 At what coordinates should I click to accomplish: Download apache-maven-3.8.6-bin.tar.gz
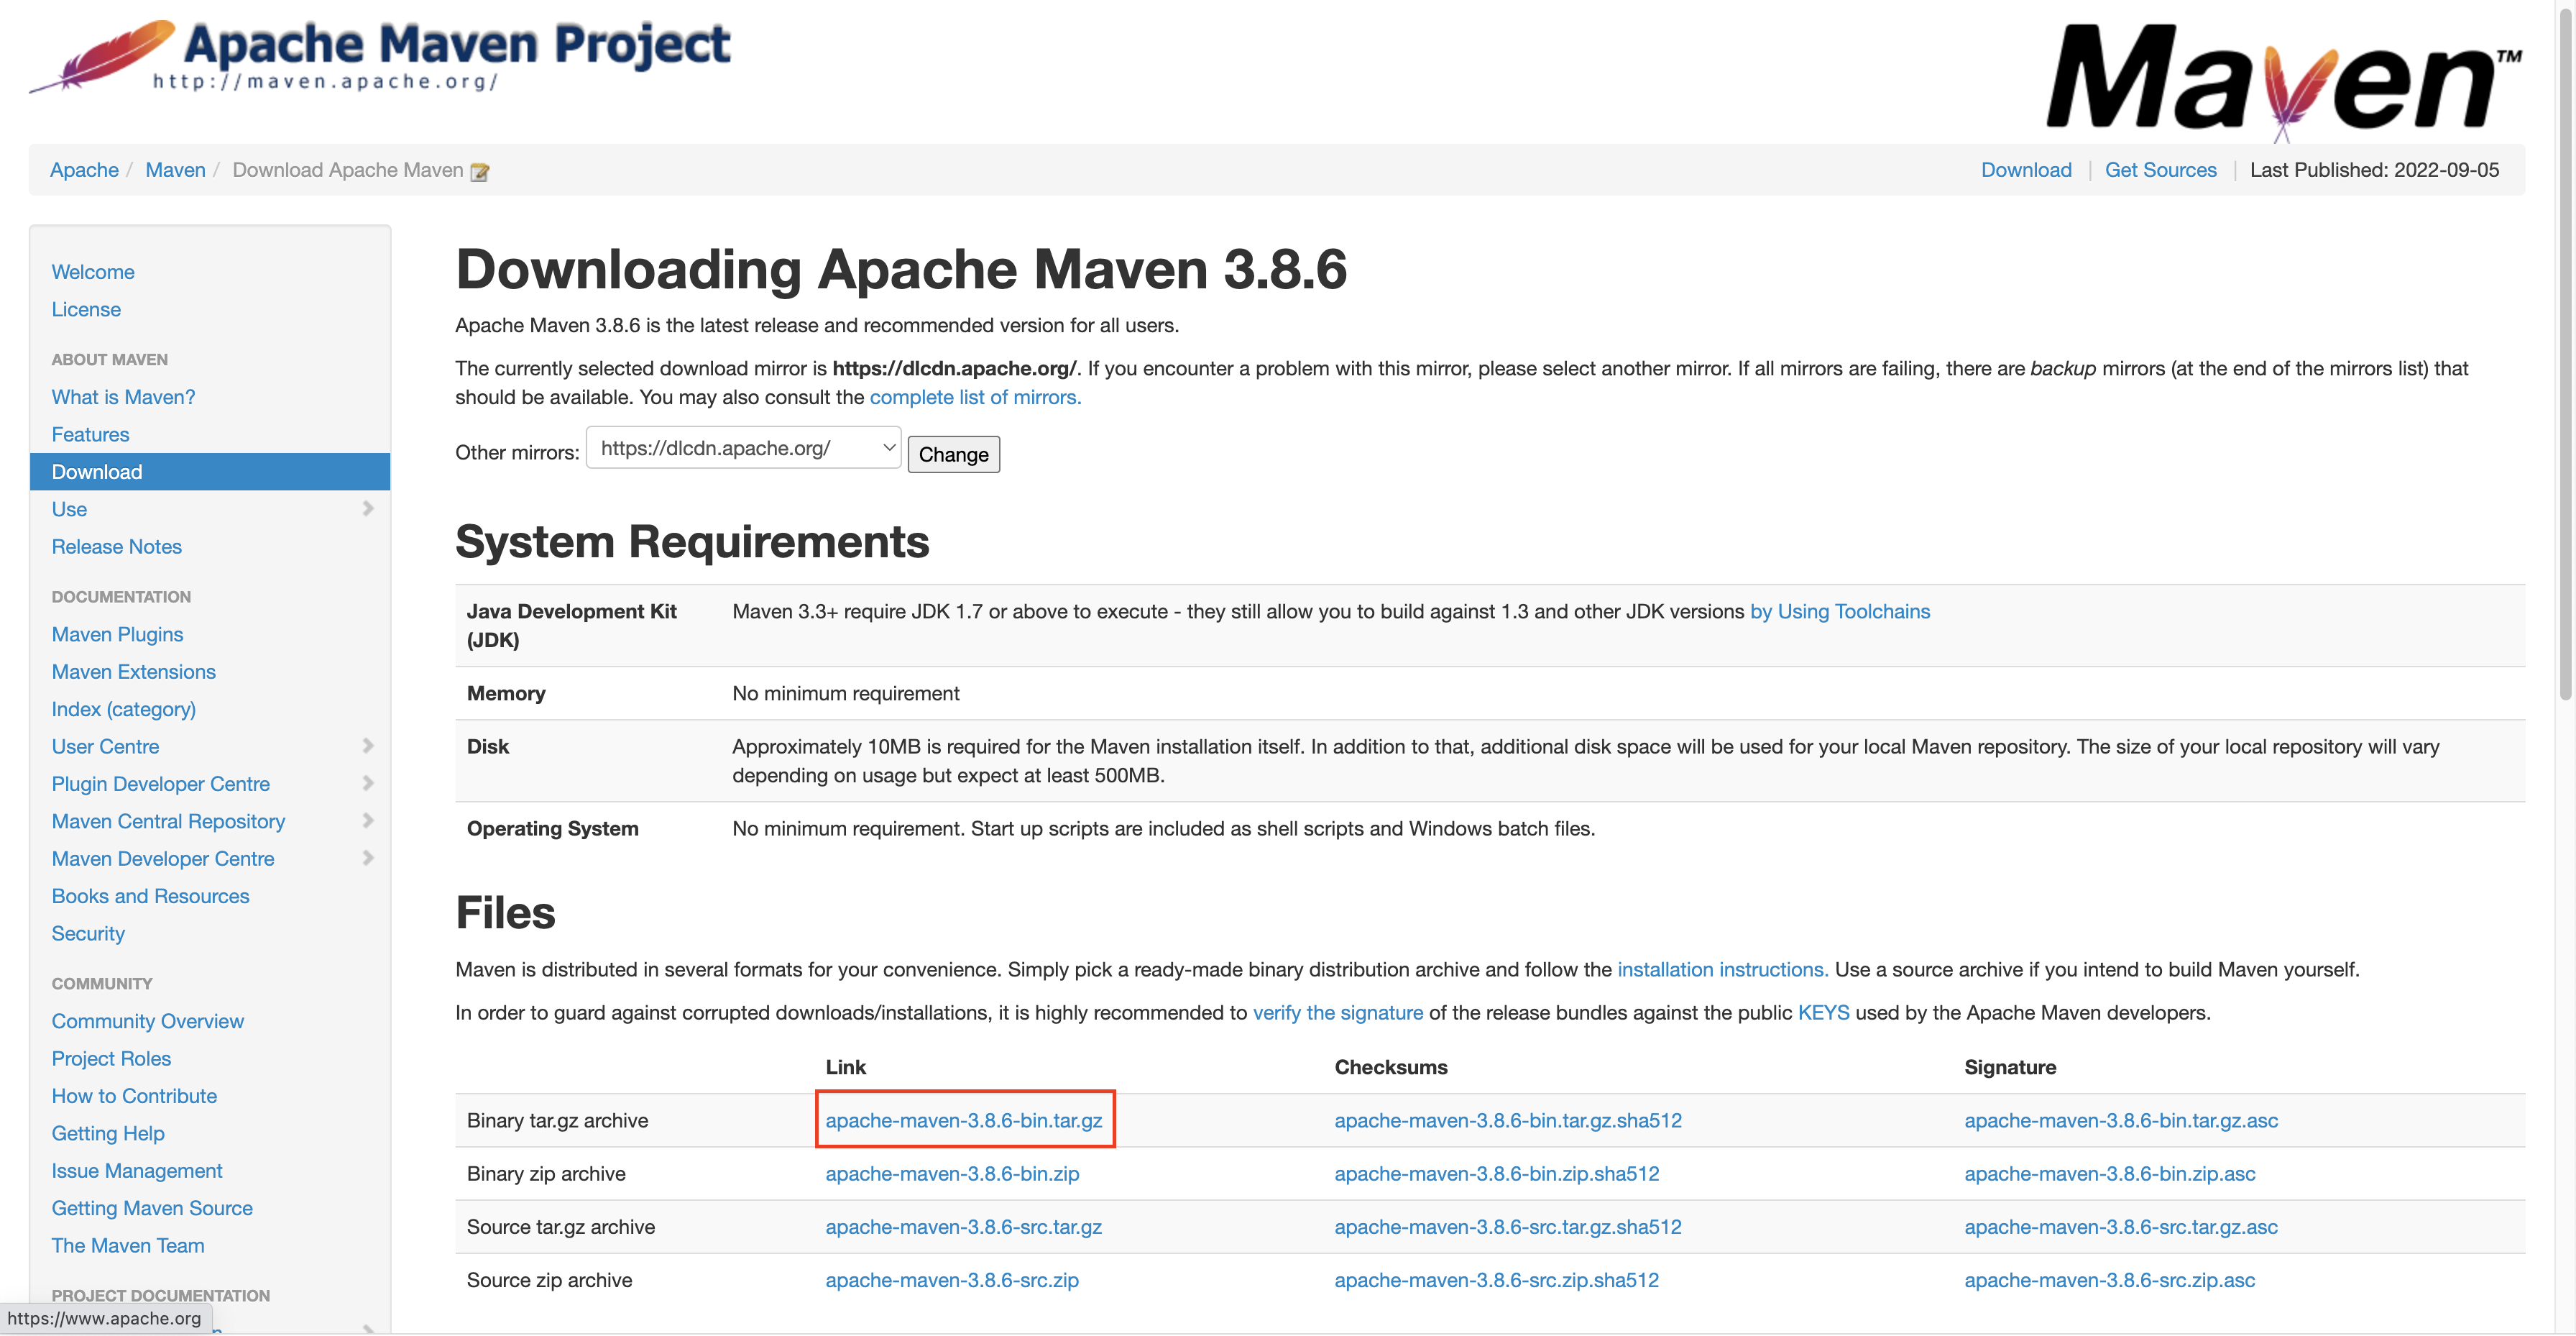[963, 1120]
